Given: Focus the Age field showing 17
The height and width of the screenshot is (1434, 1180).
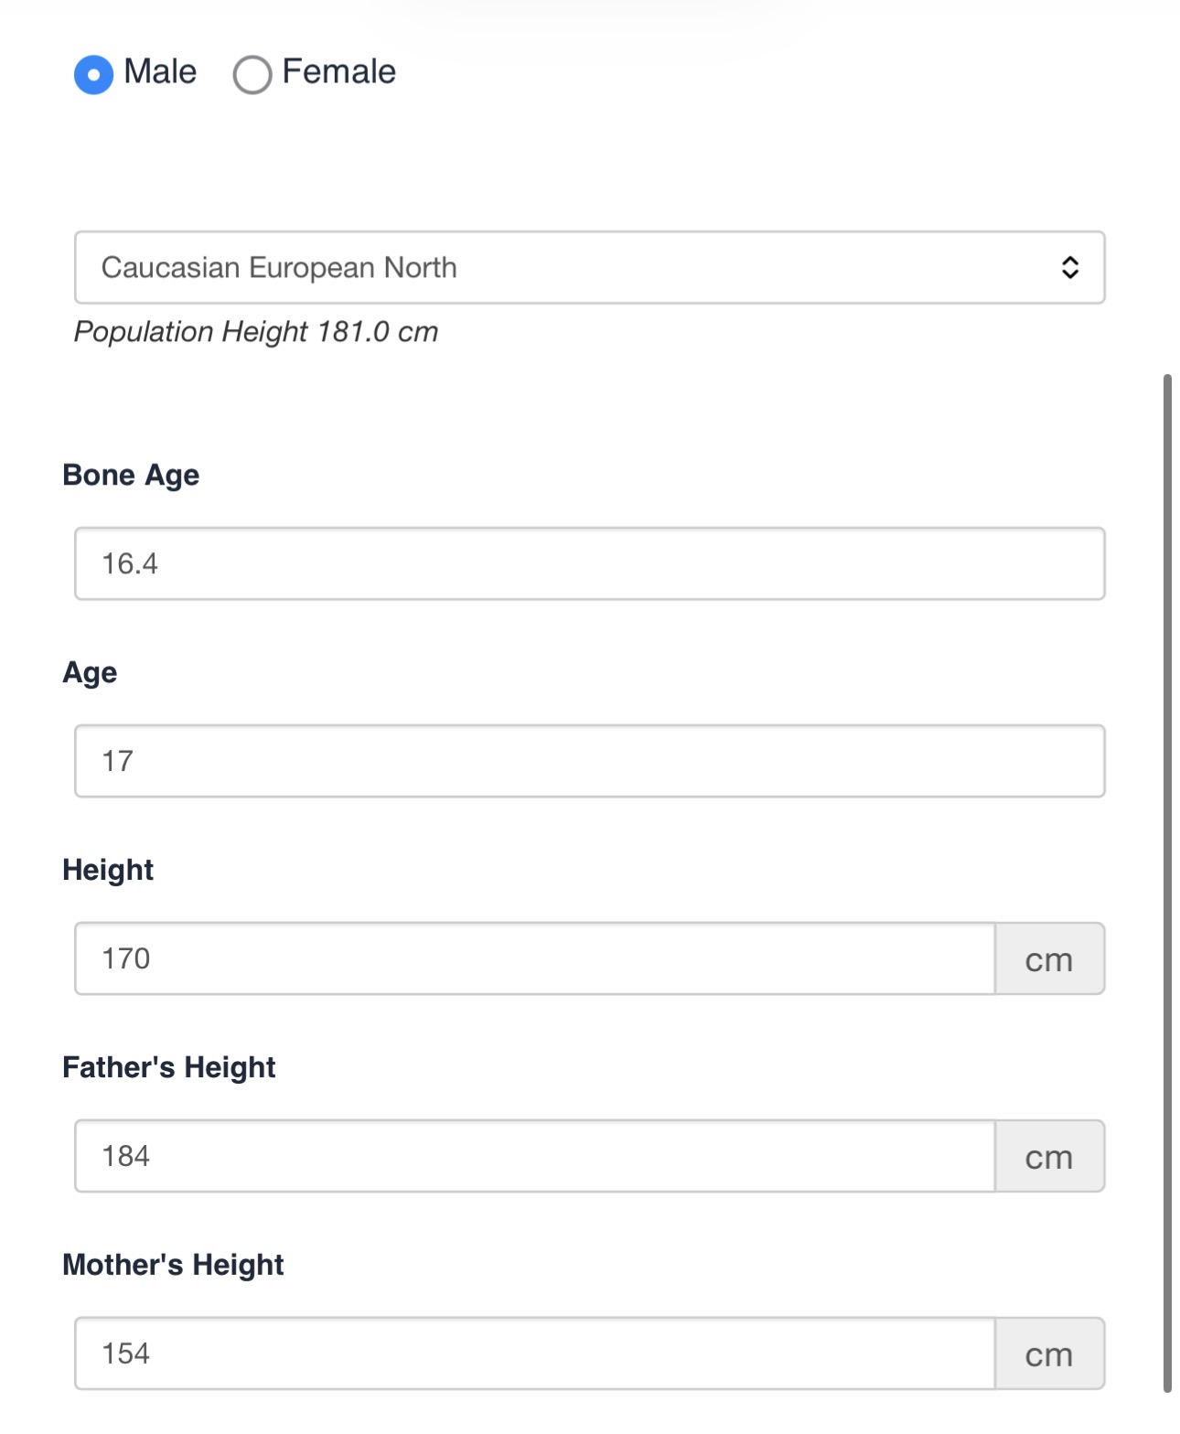Looking at the screenshot, I should coord(589,761).
